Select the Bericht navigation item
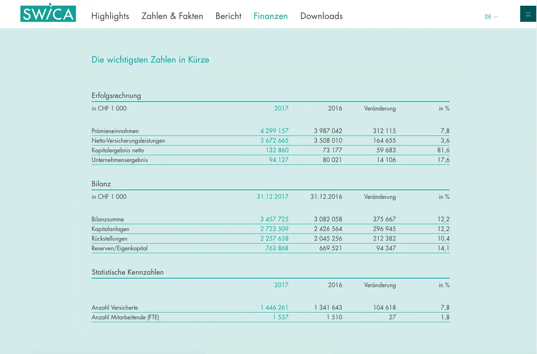 click(228, 16)
